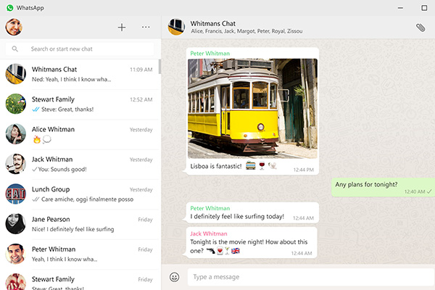Viewport: 435px width, 290px height.
Task: Open the Peter Whitman conversation
Action: pyautogui.click(x=80, y=254)
